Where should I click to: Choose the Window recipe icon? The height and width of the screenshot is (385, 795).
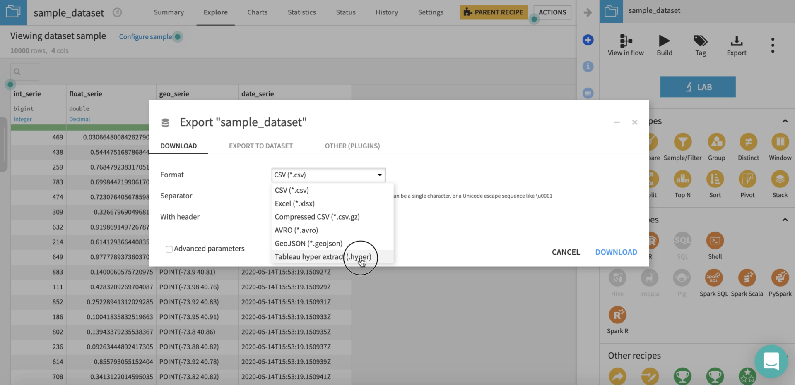780,142
